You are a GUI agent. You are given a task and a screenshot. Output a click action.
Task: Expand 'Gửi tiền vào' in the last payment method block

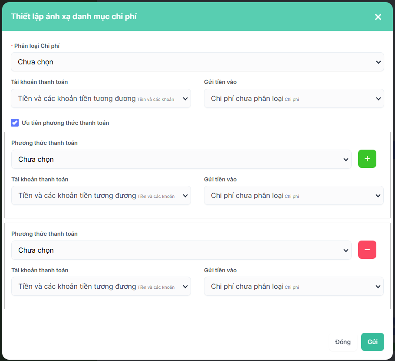(294, 287)
